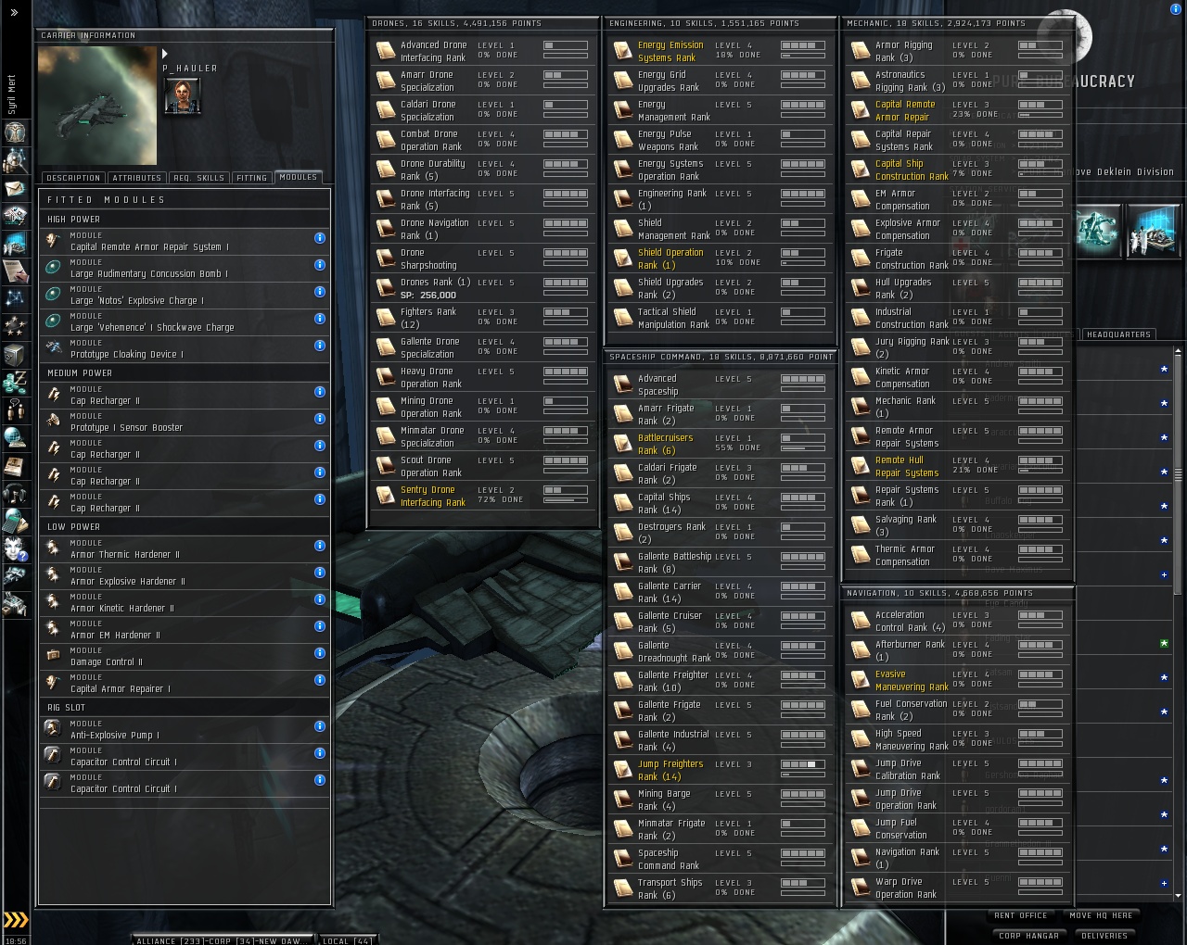Click the SP: 256,000 text under Drones
1187x945 pixels.
pos(428,296)
